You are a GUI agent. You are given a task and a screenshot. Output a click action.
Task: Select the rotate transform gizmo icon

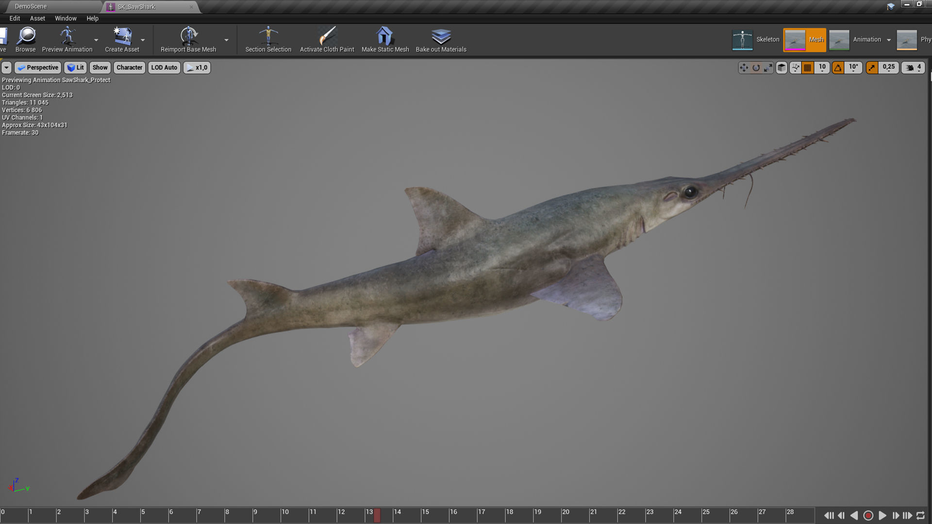pyautogui.click(x=756, y=68)
